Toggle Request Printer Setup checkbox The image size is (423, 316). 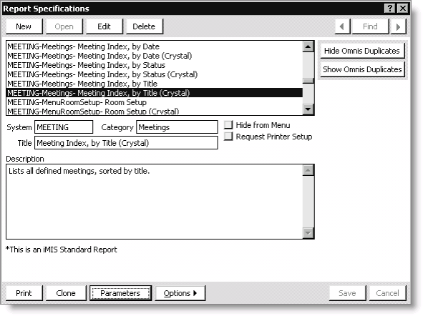click(228, 136)
